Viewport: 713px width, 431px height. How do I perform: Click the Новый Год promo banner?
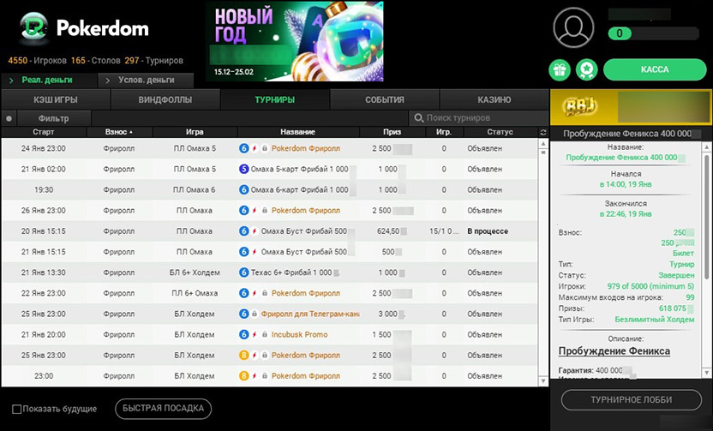coord(294,41)
